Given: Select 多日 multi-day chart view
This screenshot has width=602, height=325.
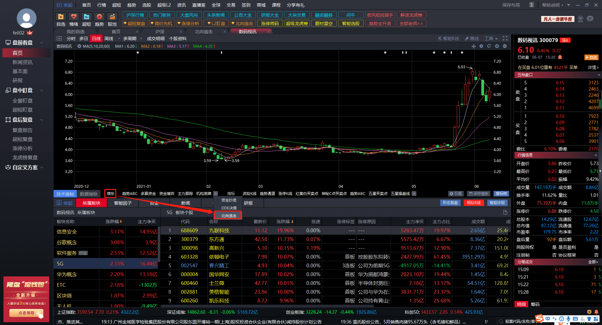Looking at the screenshot, I should click(x=84, y=38).
